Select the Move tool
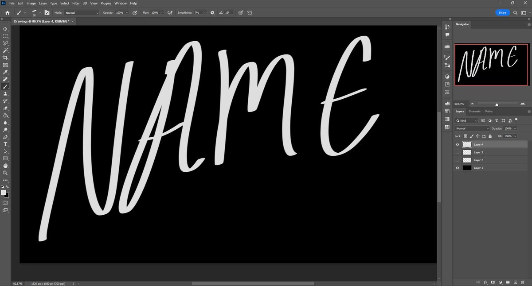The width and height of the screenshot is (532, 286). pyautogui.click(x=5, y=29)
